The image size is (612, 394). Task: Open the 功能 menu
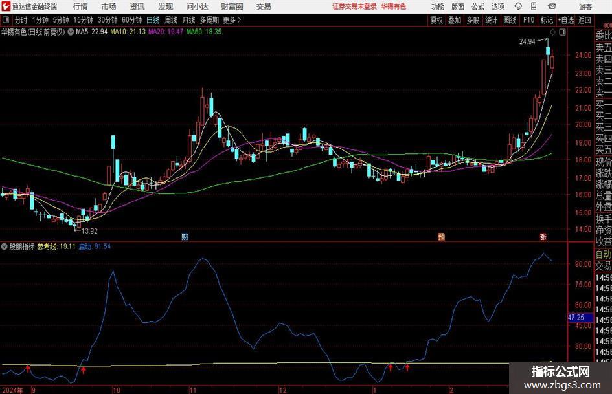click(x=438, y=6)
